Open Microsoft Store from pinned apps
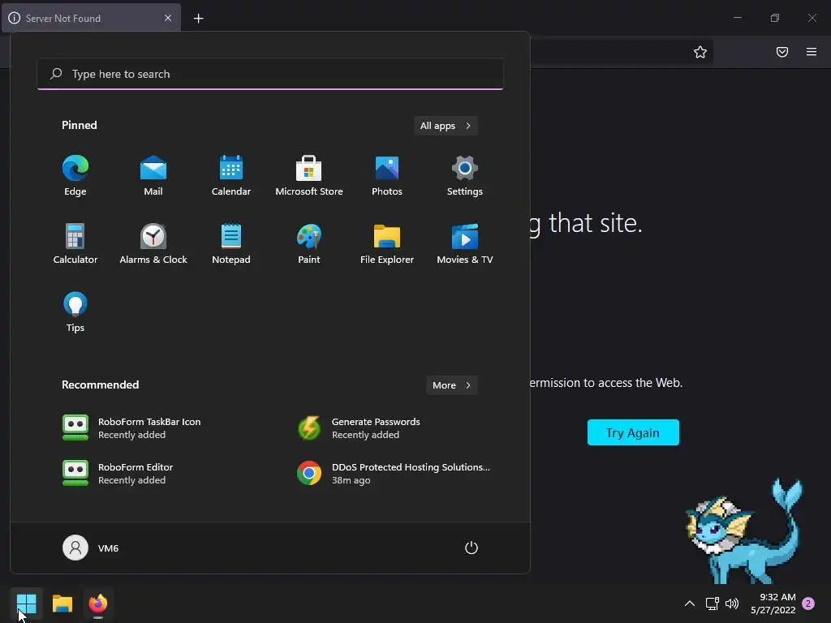831x623 pixels. tap(309, 175)
